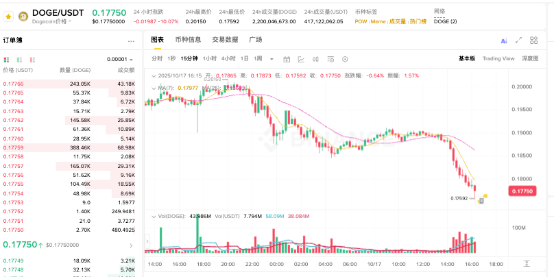The width and height of the screenshot is (554, 277).
Task: Select the 0.17762 ask price row
Action: point(69,120)
